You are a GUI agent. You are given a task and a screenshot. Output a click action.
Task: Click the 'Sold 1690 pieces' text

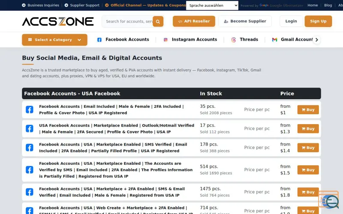(x=216, y=173)
